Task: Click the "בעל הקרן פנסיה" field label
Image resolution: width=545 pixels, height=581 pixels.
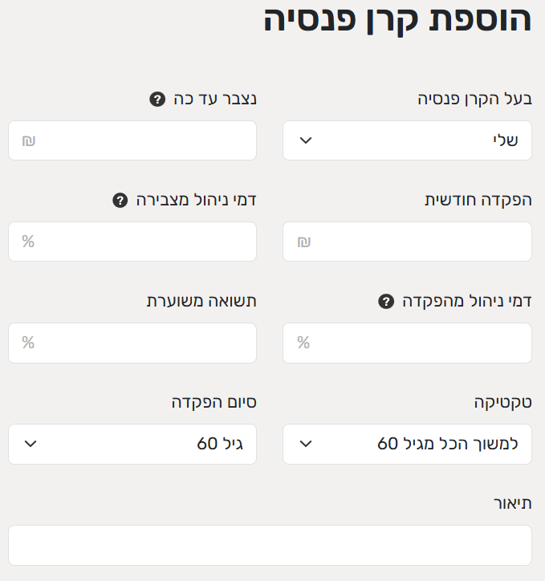Action: click(x=474, y=100)
